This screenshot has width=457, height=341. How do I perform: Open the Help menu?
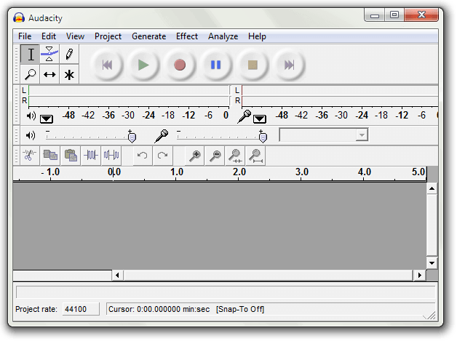tap(257, 36)
